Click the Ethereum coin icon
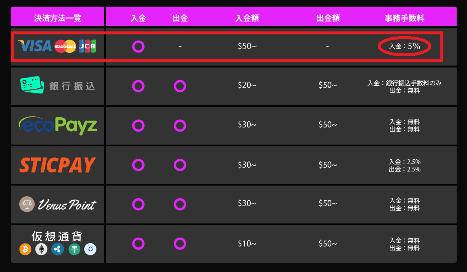The image size is (467, 272). tap(41, 249)
